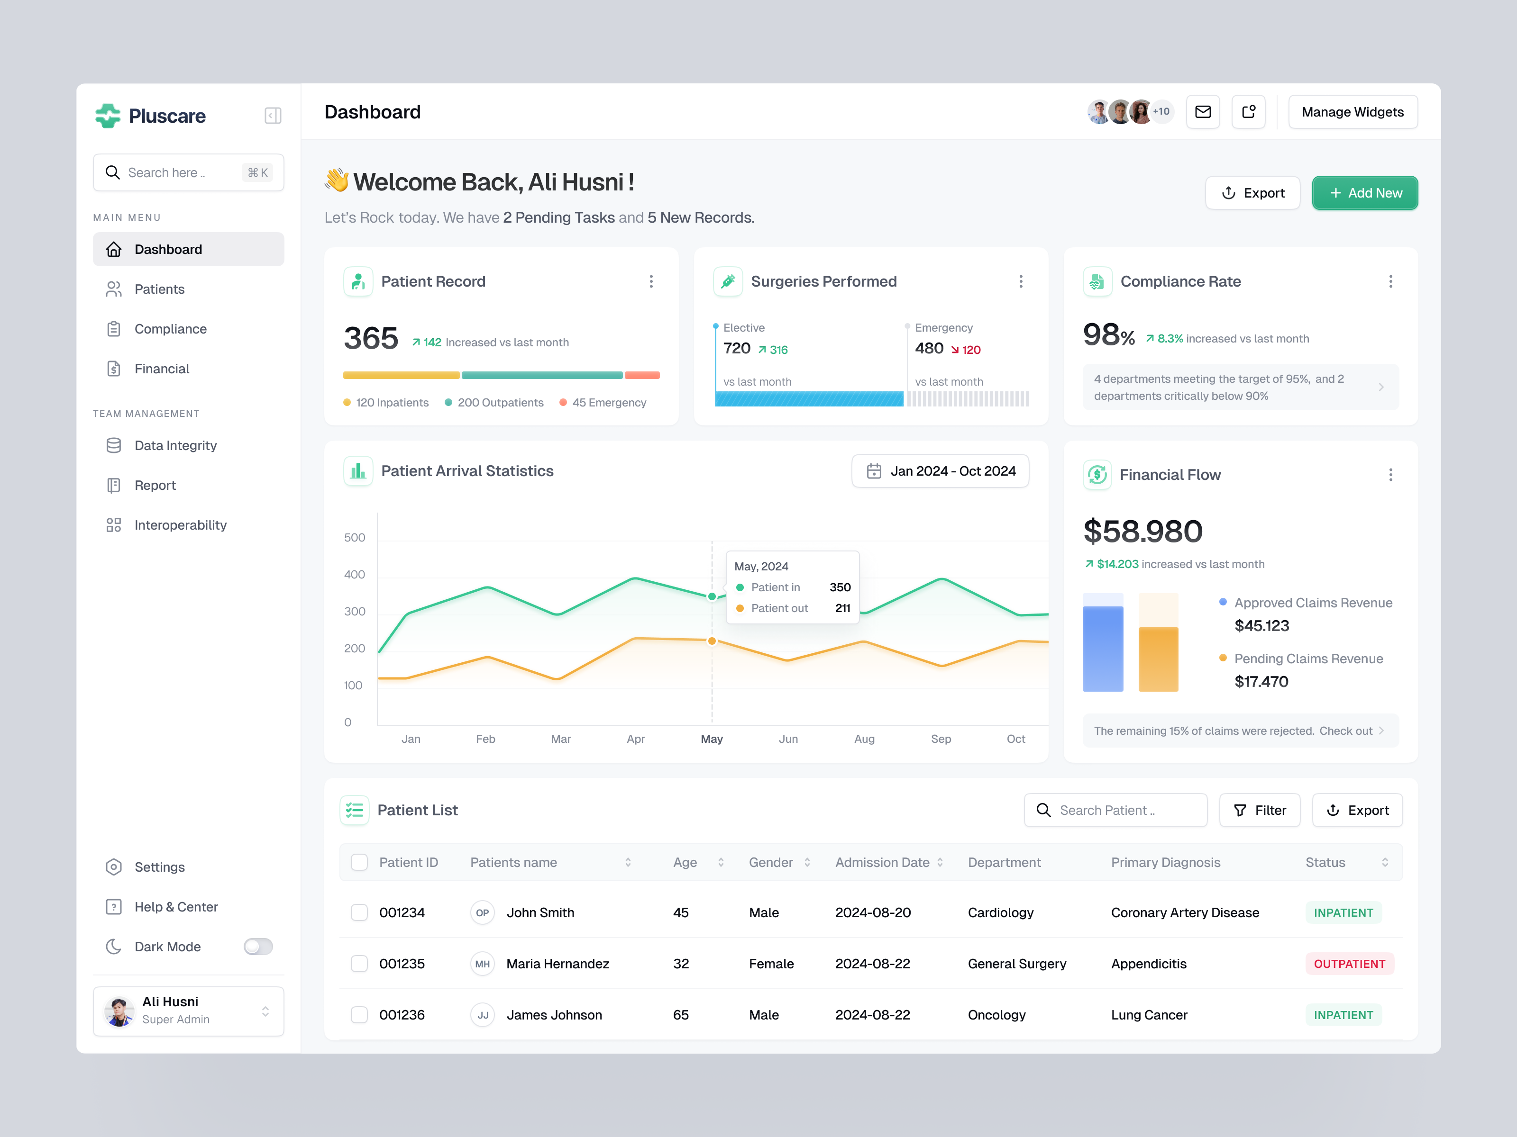1517x1137 pixels.
Task: Open Help & Center
Action: (176, 906)
